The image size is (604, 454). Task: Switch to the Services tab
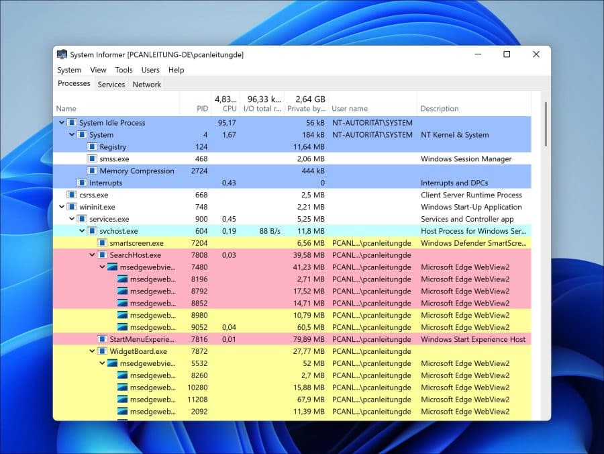[111, 85]
